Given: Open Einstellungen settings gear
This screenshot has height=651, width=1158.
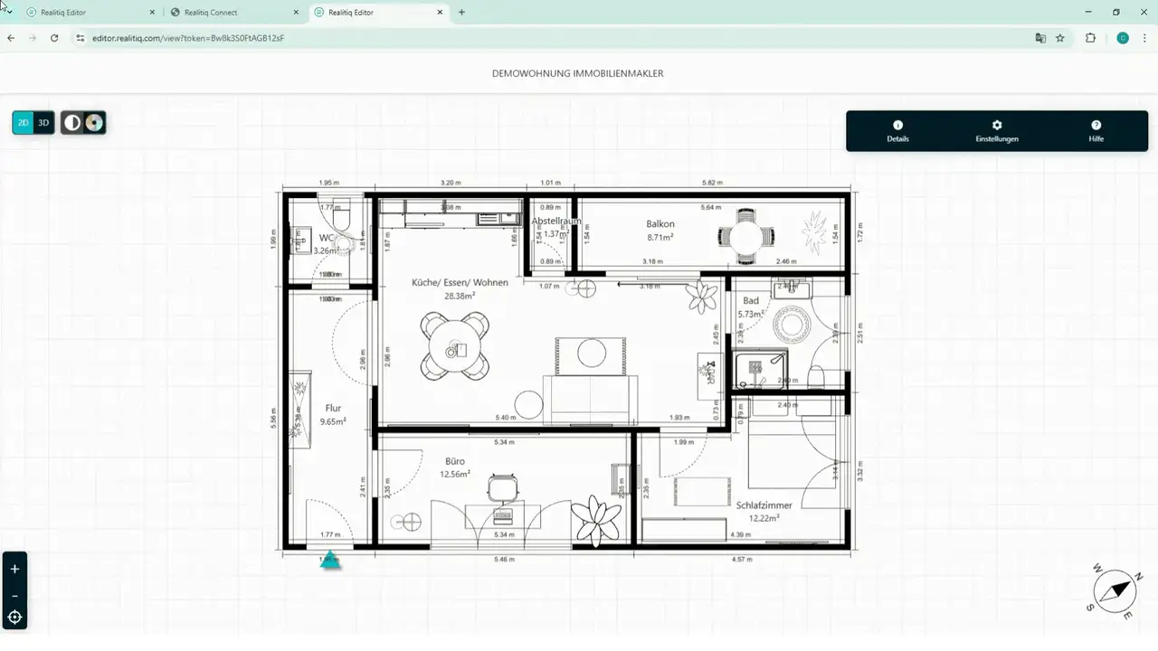Looking at the screenshot, I should tap(997, 131).
